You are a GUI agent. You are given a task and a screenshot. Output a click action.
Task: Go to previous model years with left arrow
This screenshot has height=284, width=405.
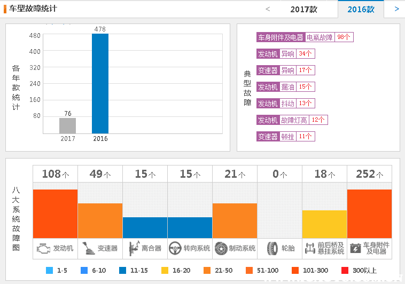point(268,9)
